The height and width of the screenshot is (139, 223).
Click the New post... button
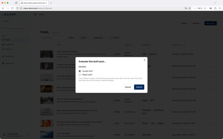coord(210,23)
